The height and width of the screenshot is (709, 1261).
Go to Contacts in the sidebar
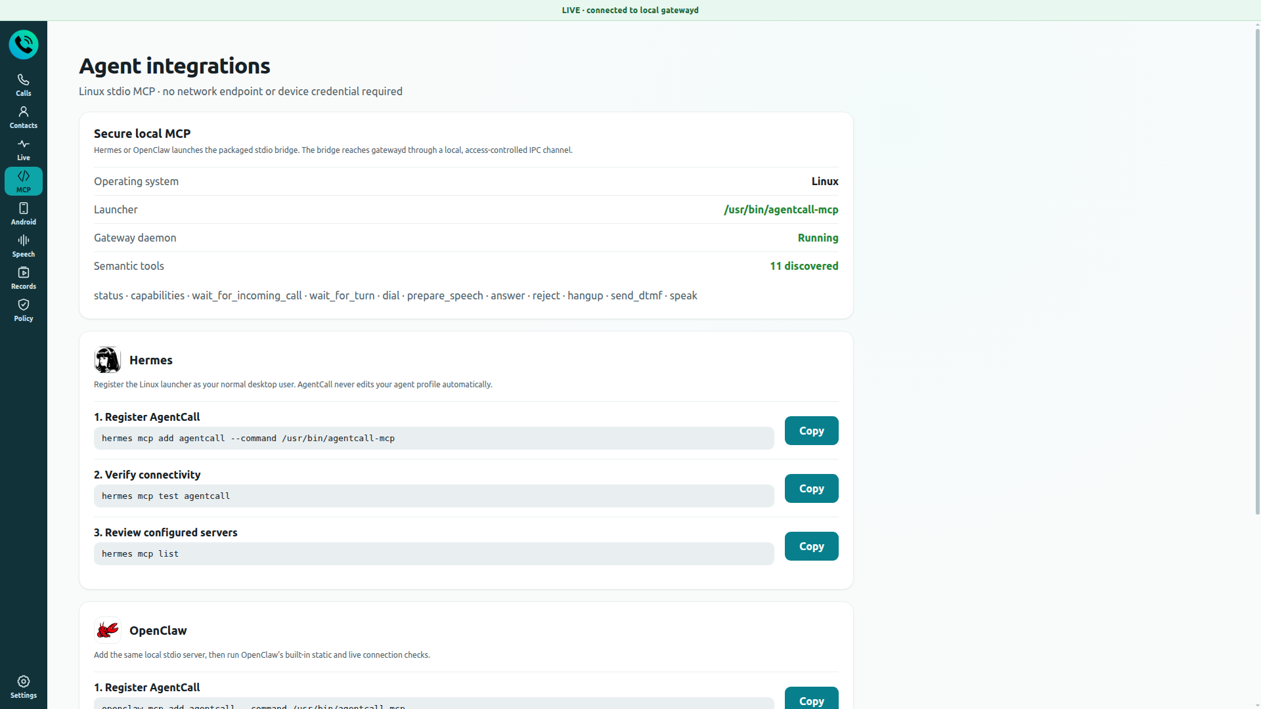24,117
